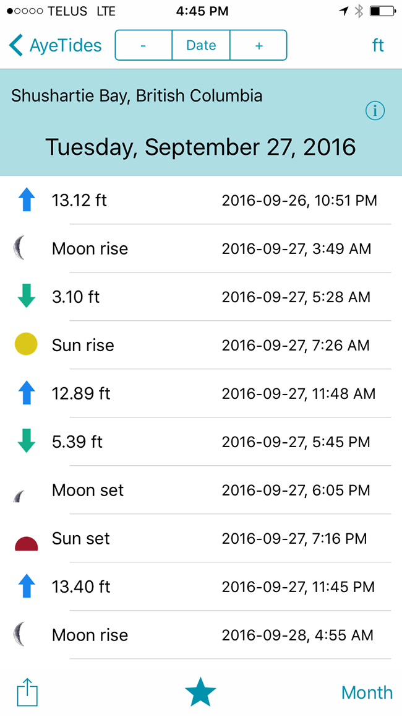
Task: Tap the Moon rise icon at 3:49 AM
Action: (x=19, y=249)
